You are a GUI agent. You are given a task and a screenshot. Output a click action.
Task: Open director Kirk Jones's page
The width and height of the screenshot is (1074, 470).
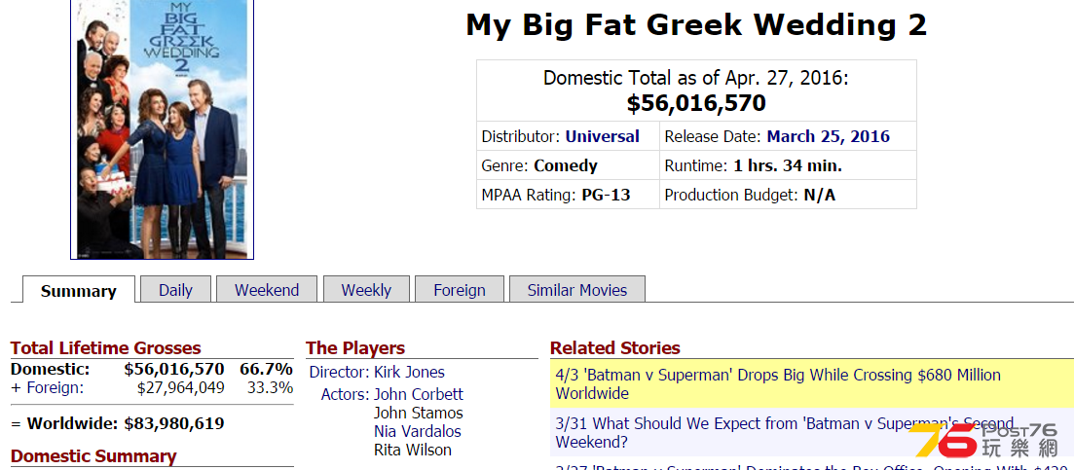coord(409,372)
